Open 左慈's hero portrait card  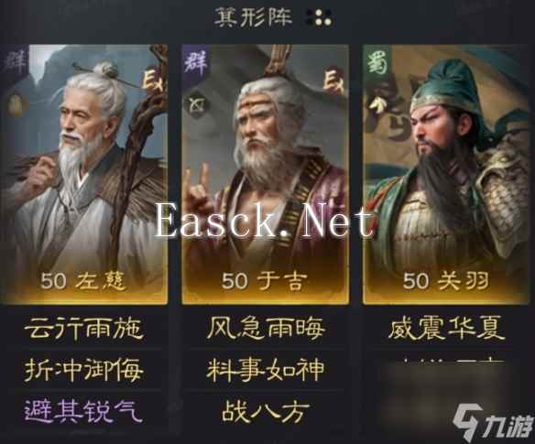(84, 174)
